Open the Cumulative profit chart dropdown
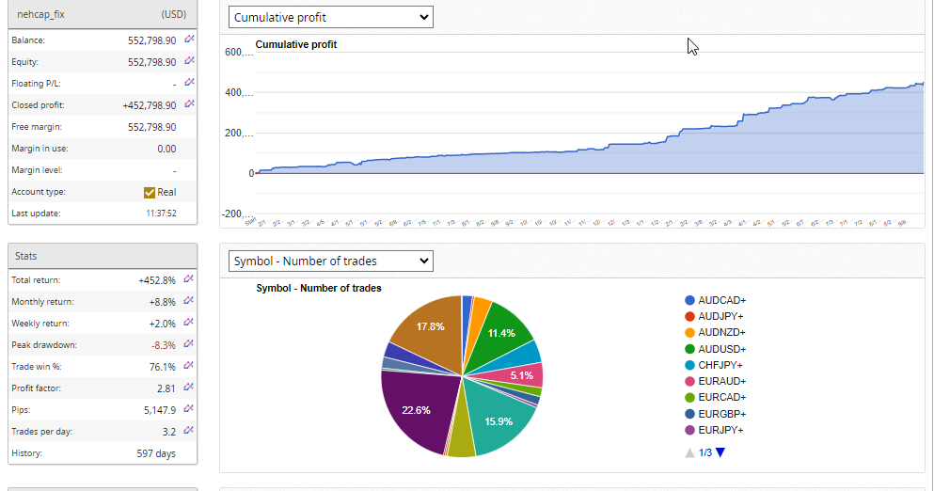The width and height of the screenshot is (950, 491). tap(330, 17)
